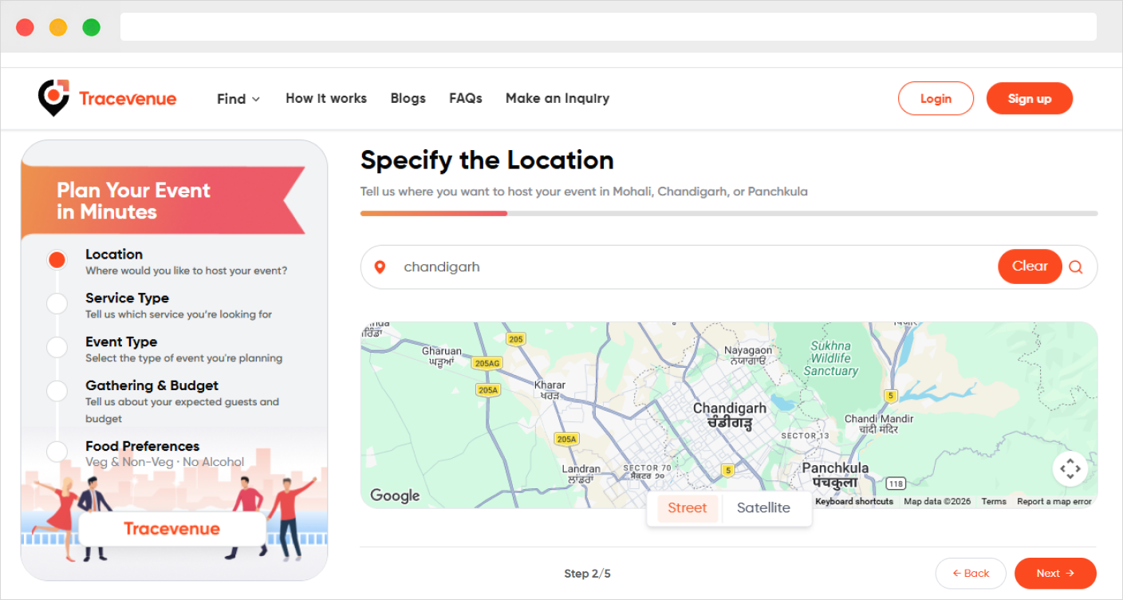The image size is (1123, 600).
Task: Go to FAQs
Action: point(466,98)
